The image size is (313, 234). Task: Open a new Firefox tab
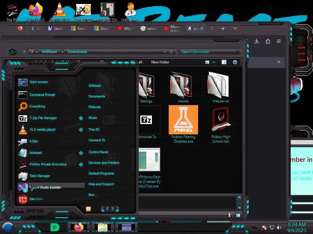(x=223, y=29)
